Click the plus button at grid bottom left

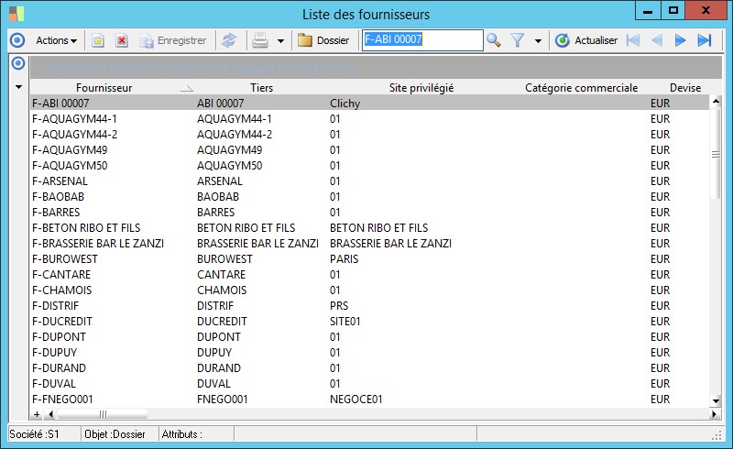tap(37, 414)
